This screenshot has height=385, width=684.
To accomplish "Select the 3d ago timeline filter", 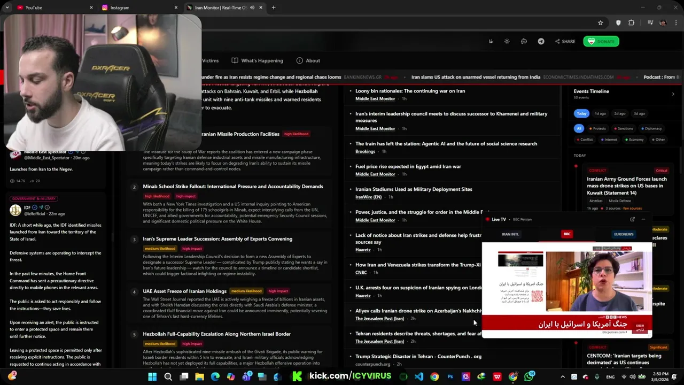I will click(x=639, y=113).
